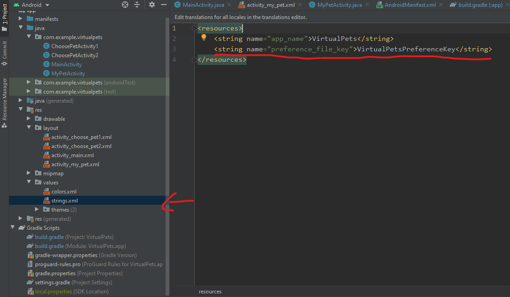Click the yellow lightbulb intention icon
Image resolution: width=510 pixels, height=297 pixels.
tap(204, 38)
